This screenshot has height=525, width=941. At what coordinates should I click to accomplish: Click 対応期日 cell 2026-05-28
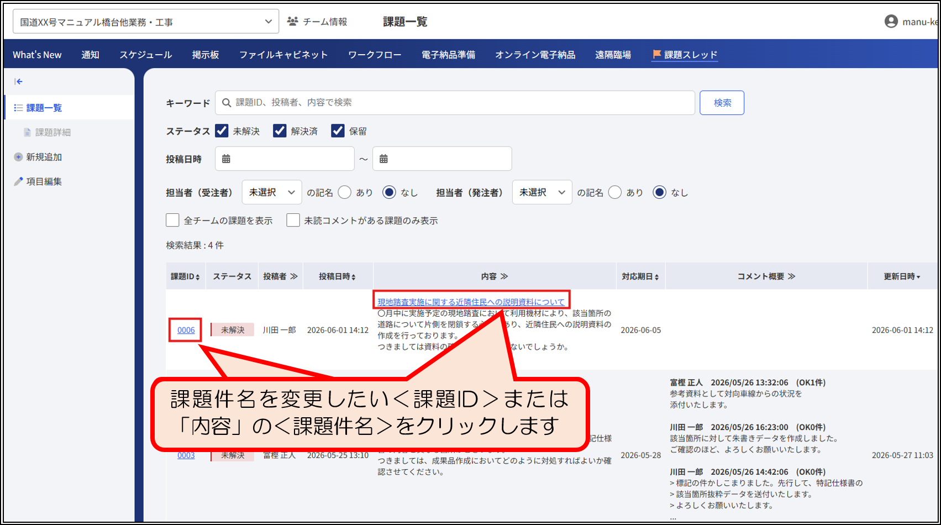[640, 455]
